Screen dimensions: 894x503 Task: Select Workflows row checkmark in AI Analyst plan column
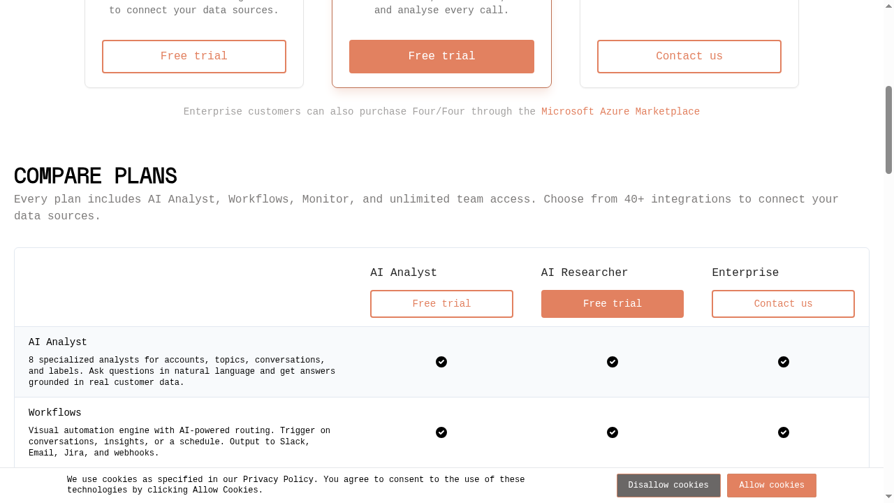(x=441, y=432)
